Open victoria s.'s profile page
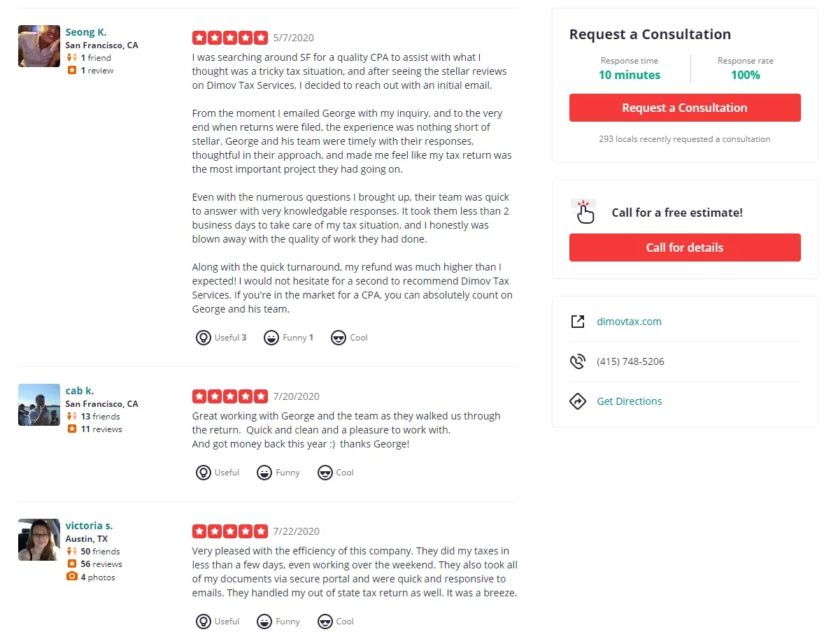The width and height of the screenshot is (831, 639). (x=89, y=525)
